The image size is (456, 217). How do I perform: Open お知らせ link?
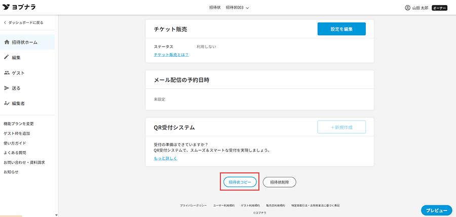pyautogui.click(x=11, y=172)
